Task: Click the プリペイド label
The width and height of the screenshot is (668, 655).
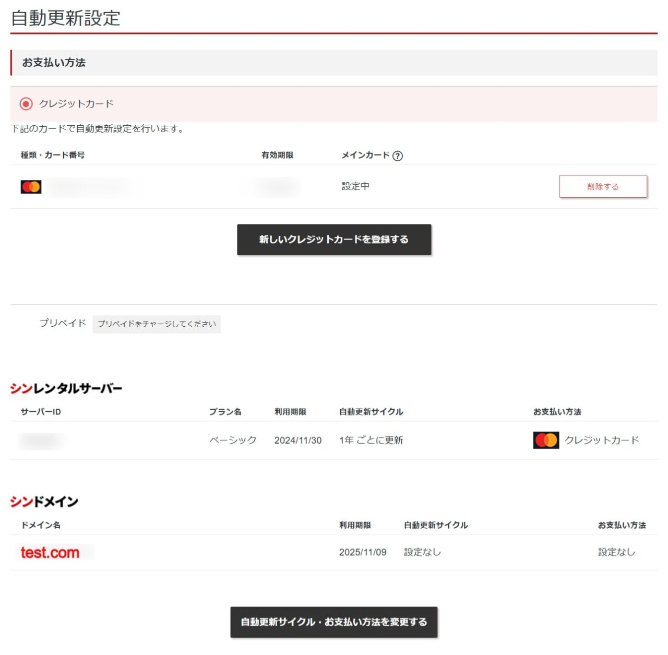Action: tap(63, 323)
